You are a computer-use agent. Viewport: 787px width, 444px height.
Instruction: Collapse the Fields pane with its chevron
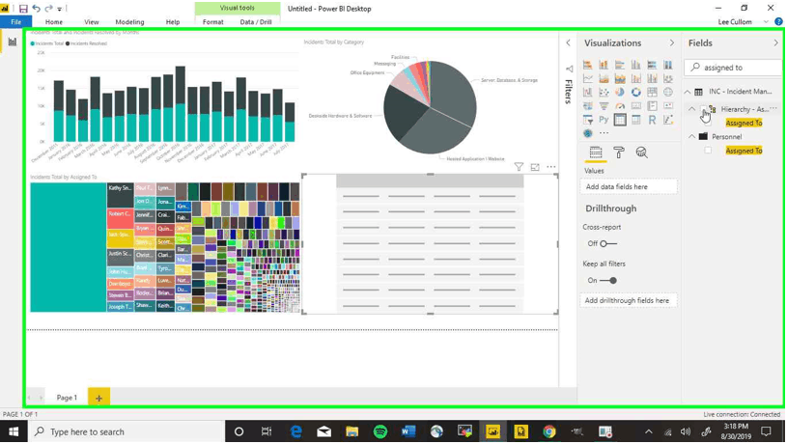point(776,43)
